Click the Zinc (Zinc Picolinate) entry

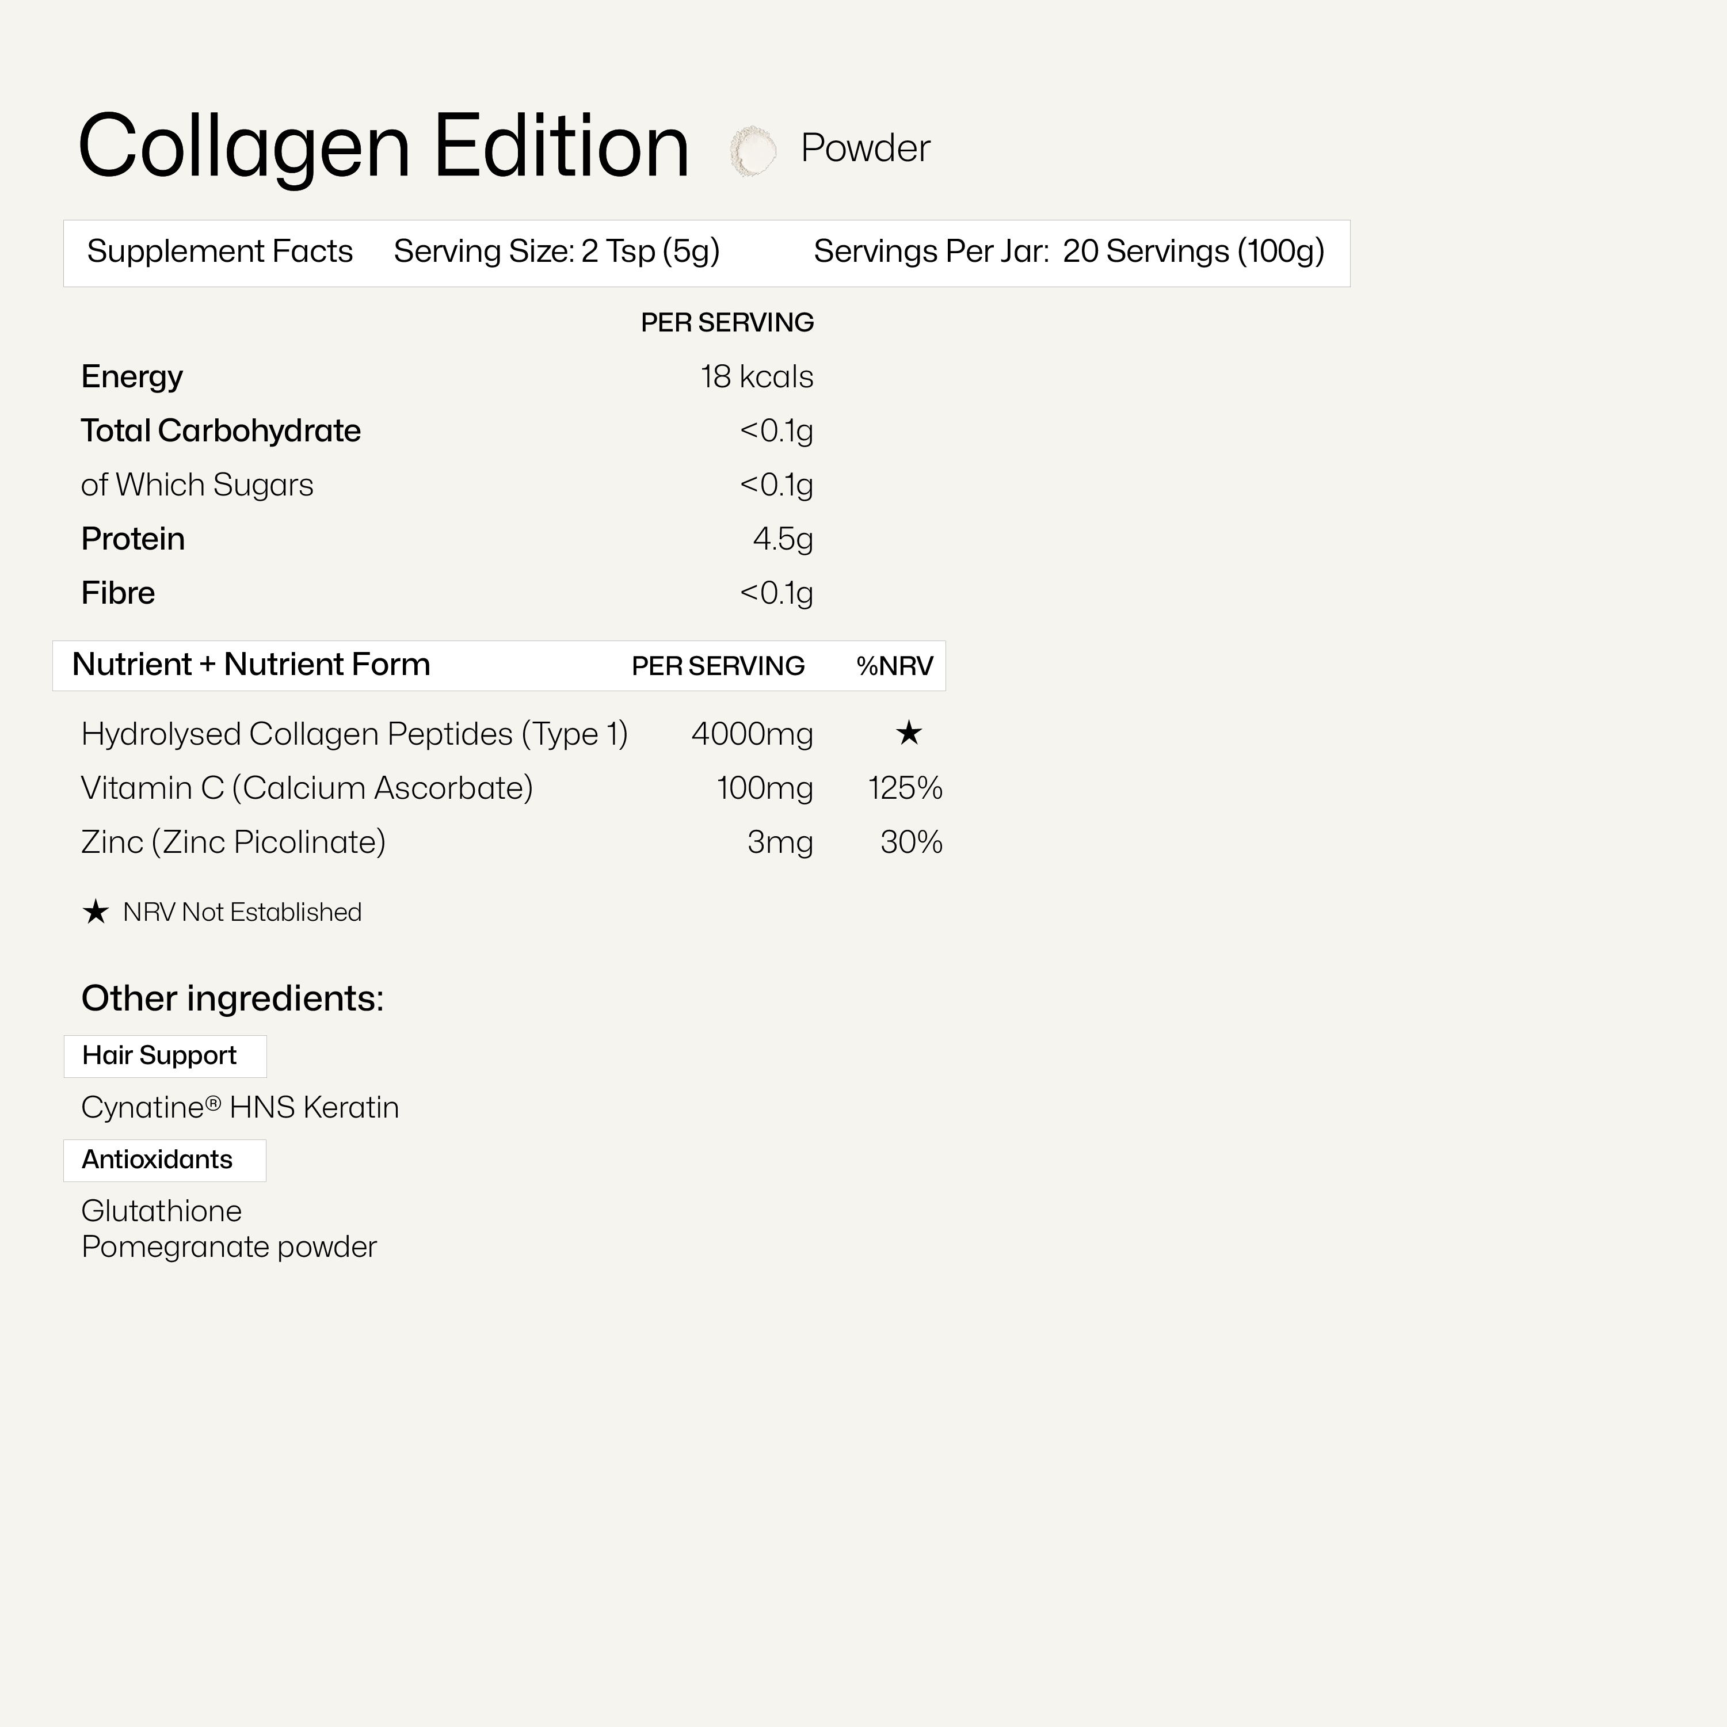pos(233,842)
